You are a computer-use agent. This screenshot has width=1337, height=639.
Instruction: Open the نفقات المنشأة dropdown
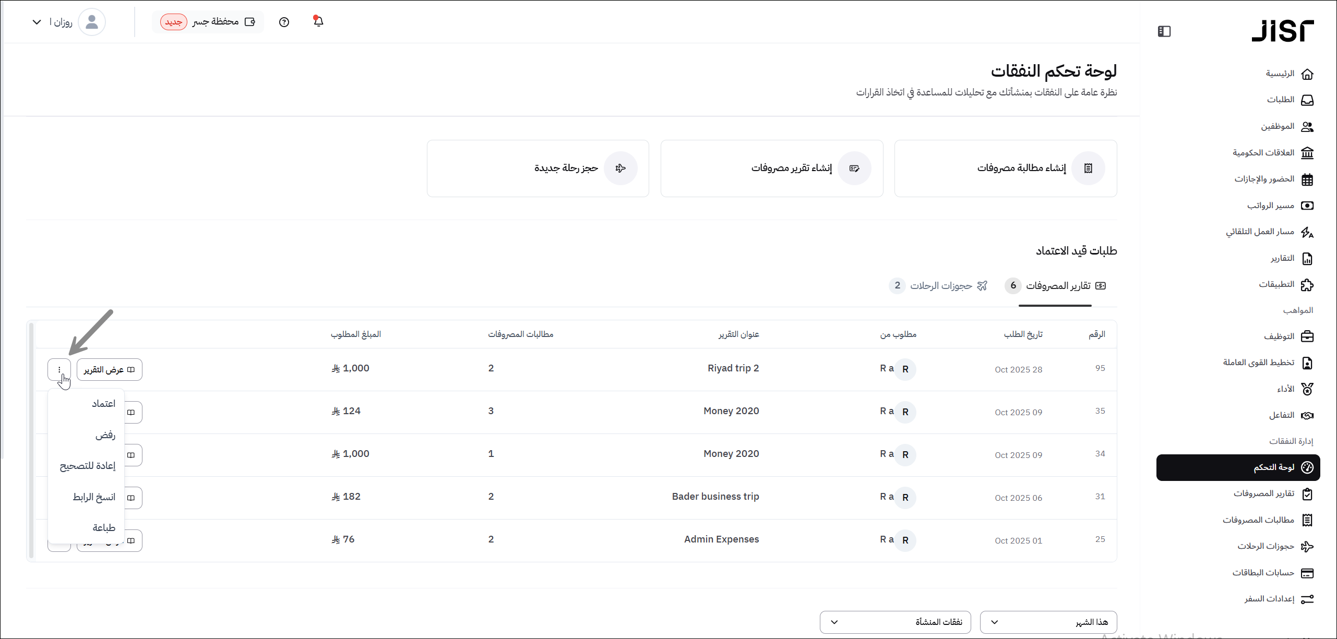pos(894,622)
